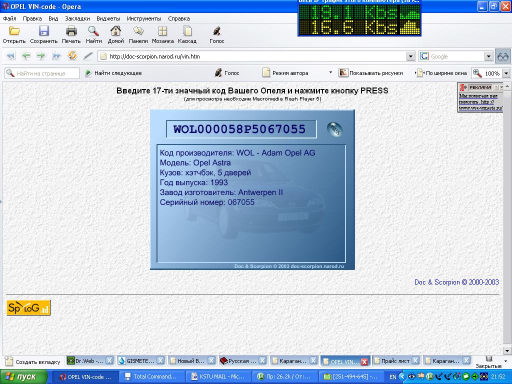Image resolution: width=512 pixels, height=384 pixels.
Task: Expand the address bar history dropdown
Action: point(411,56)
